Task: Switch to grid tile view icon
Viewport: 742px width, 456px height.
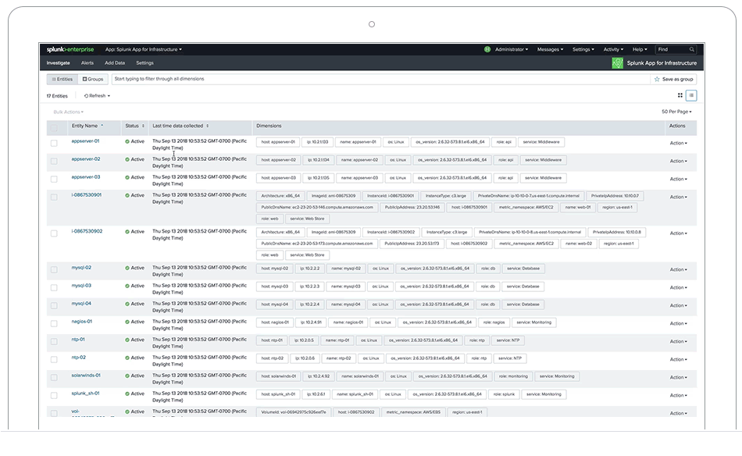Action: tap(680, 95)
